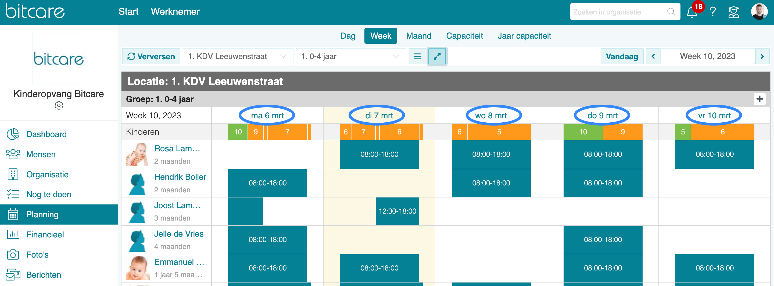The width and height of the screenshot is (774, 286).
Task: Click the Foto's camera icon
Action: coord(13,255)
